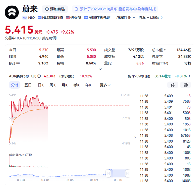The image size is (194, 185).
Task: Click the NIO company logo
Action: 12,12
